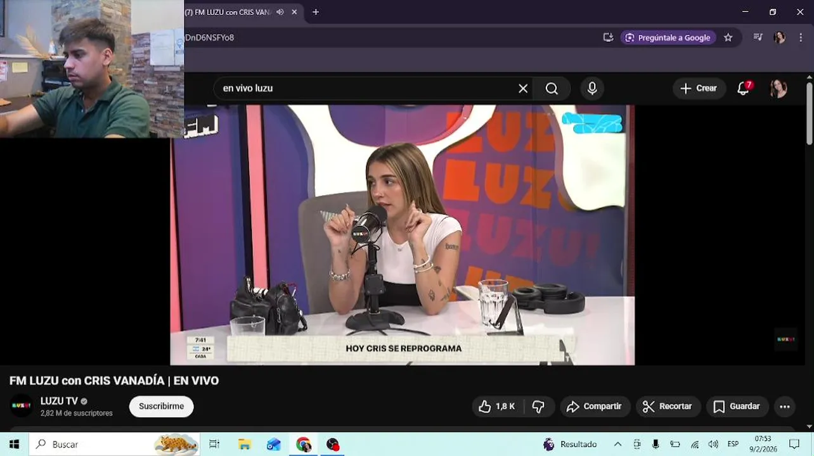Viewport: 814px width, 456px height.
Task: Open a new Chrome tab
Action: pos(316,12)
